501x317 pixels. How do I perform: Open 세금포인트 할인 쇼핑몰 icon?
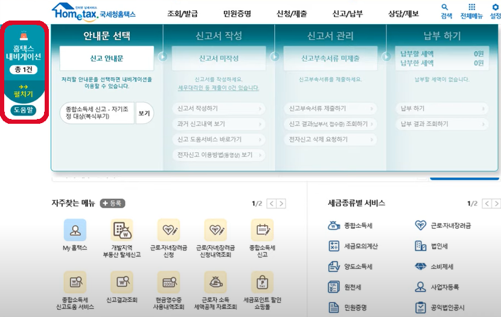(263, 282)
